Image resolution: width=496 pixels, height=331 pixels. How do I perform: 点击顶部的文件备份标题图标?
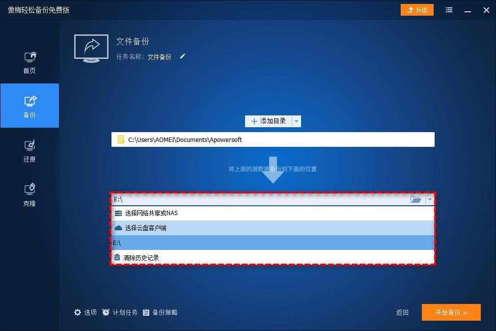(x=91, y=48)
